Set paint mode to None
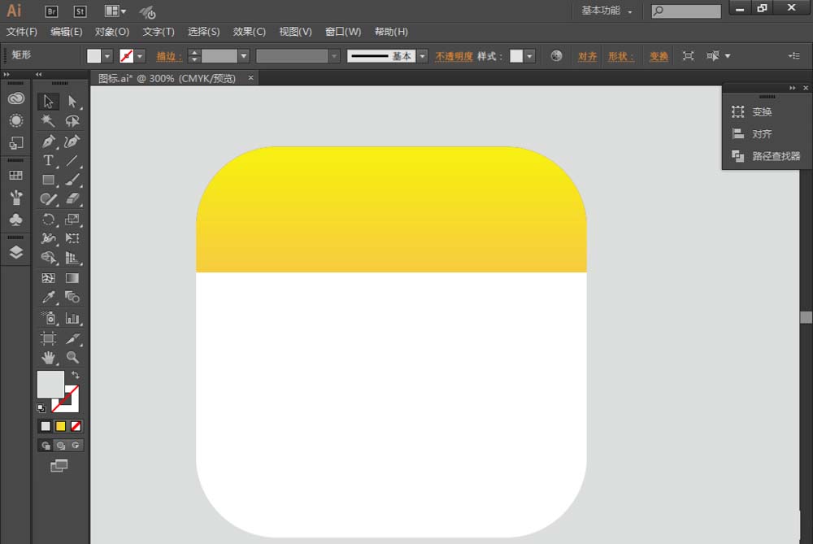 tap(76, 426)
